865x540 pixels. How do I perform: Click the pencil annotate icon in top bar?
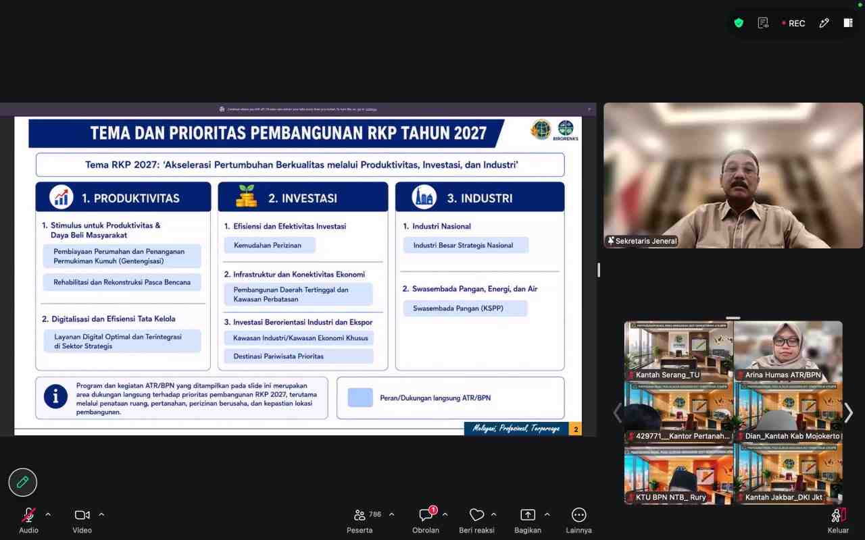pos(824,23)
